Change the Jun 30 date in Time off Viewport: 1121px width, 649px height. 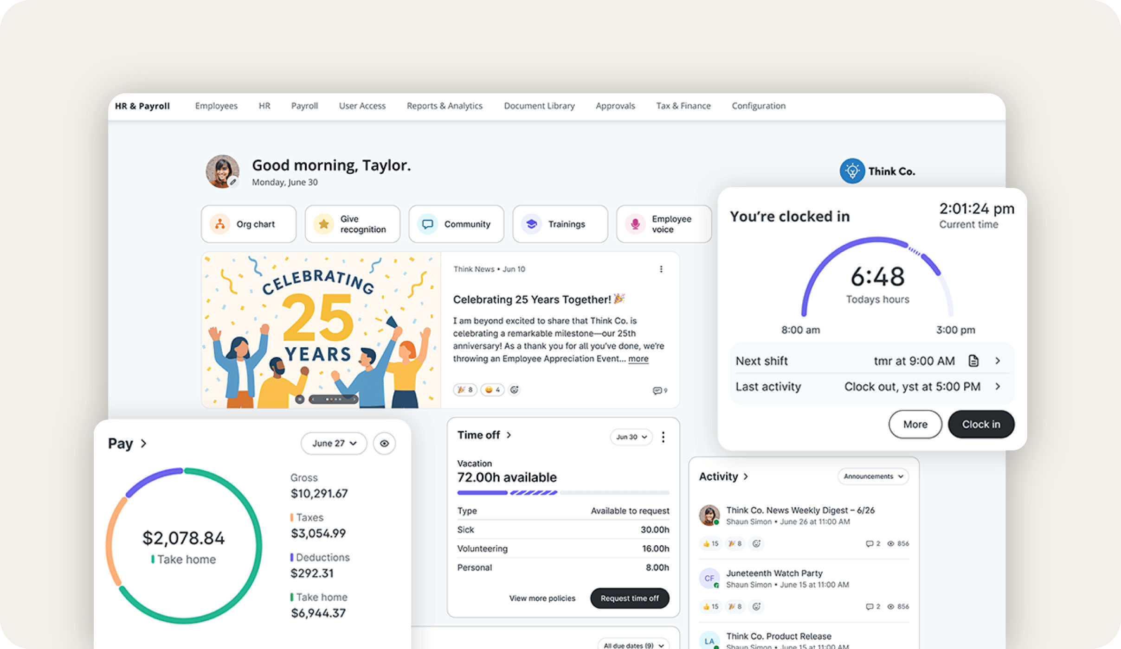(631, 437)
